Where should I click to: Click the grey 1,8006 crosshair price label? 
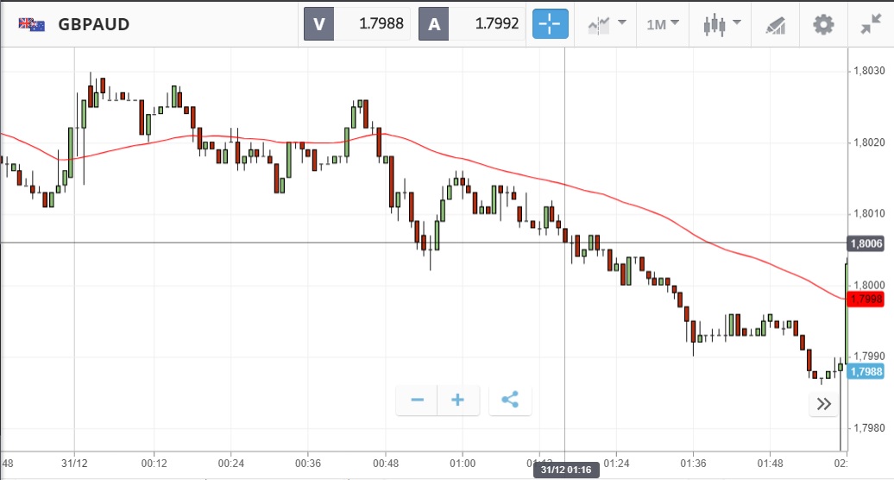[866, 244]
